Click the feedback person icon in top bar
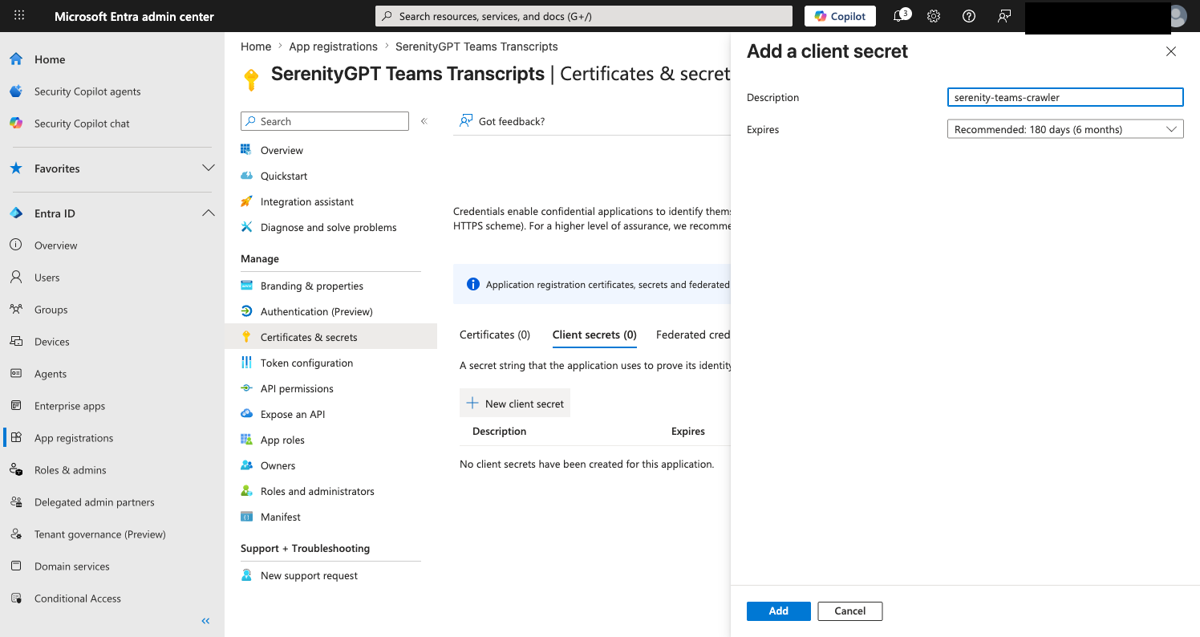1200x637 pixels. [x=1003, y=16]
